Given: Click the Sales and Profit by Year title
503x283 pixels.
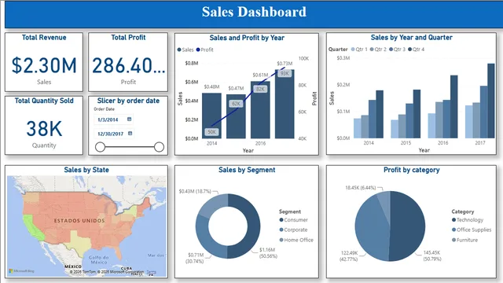Looking at the screenshot, I should click(x=247, y=38).
